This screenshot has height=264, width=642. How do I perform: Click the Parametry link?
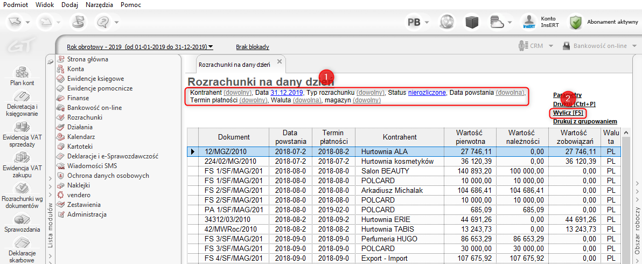(x=568, y=95)
